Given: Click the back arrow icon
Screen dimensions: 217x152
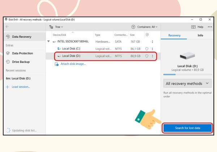Looking at the screenshot, I should click(7, 27).
